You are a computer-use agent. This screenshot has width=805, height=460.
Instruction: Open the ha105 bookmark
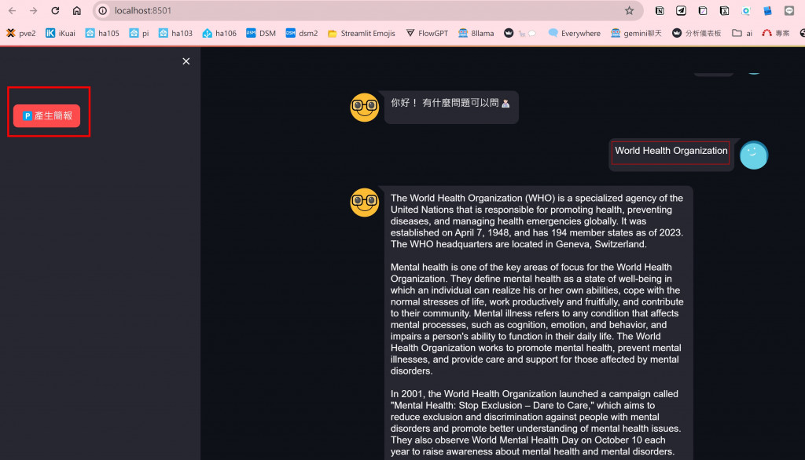[102, 33]
